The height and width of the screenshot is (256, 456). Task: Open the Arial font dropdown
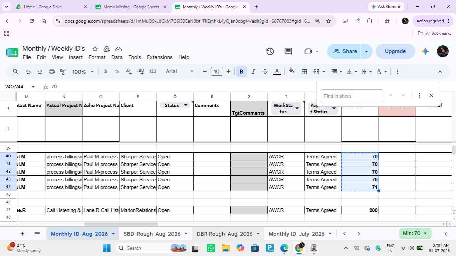180,71
